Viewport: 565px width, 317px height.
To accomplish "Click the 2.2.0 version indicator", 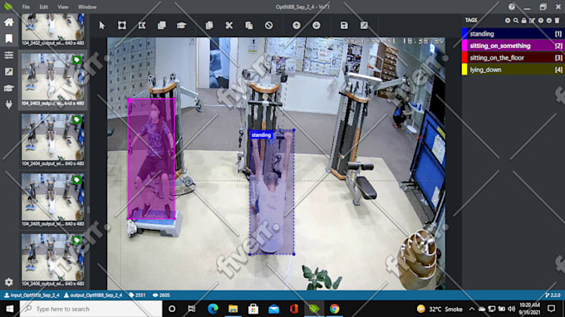I will pos(553,295).
